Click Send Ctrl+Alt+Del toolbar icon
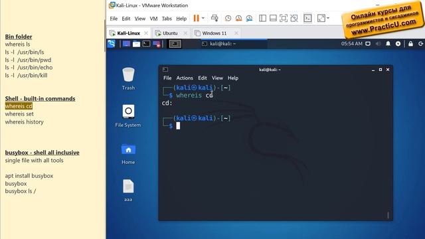 [214, 18]
